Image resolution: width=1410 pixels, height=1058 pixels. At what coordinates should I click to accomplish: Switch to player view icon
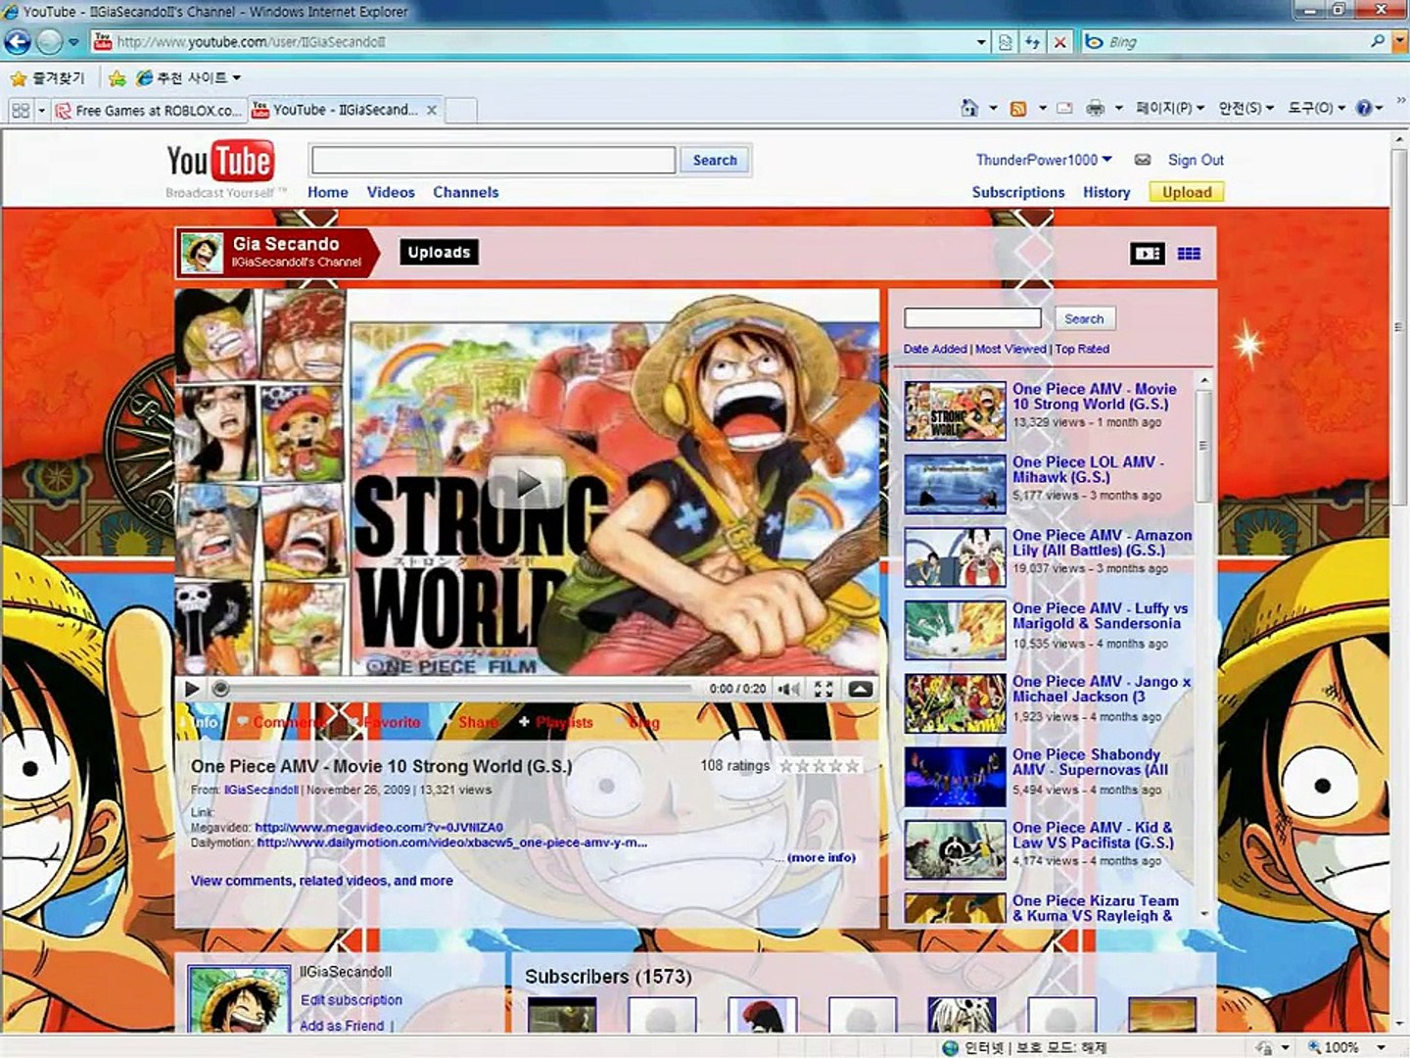coord(1148,254)
